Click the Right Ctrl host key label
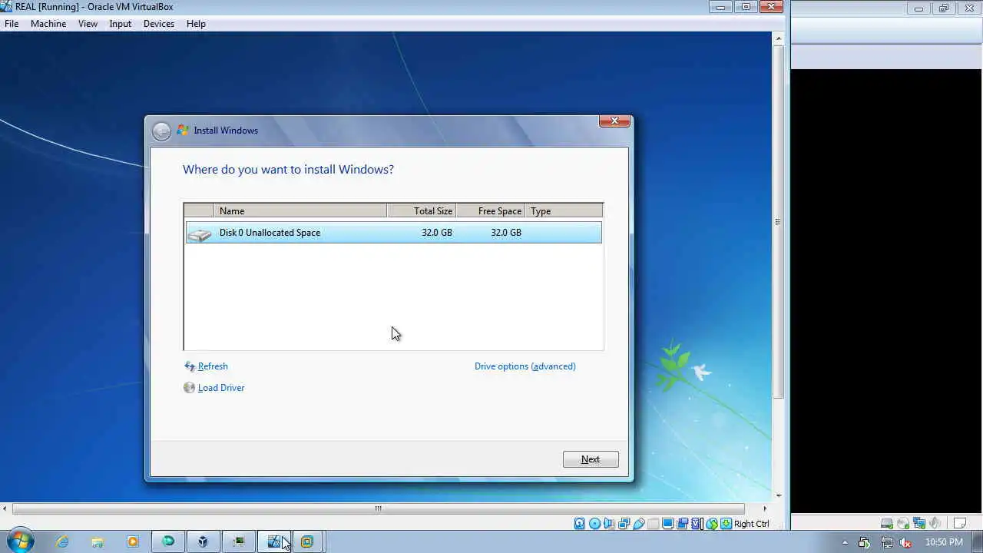 click(x=752, y=524)
